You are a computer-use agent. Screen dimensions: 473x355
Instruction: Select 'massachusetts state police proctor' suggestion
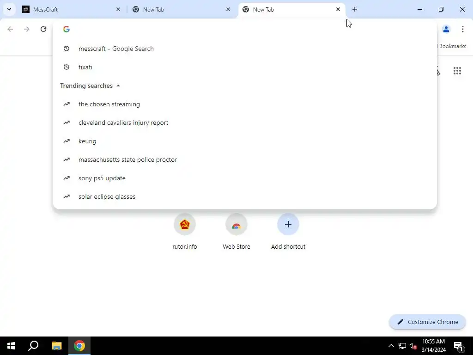(x=245, y=159)
